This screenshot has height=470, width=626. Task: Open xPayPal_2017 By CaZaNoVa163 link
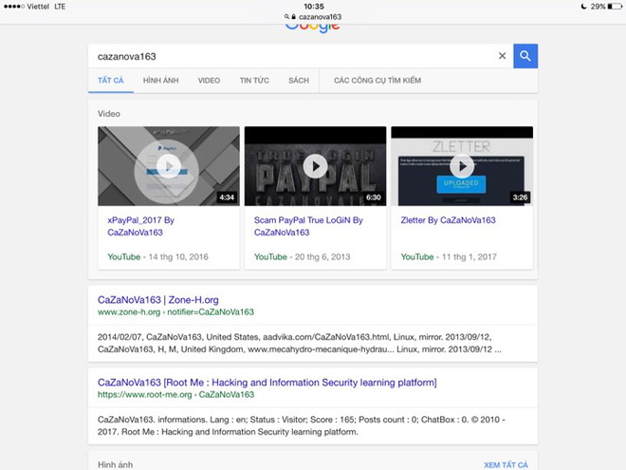click(x=141, y=226)
